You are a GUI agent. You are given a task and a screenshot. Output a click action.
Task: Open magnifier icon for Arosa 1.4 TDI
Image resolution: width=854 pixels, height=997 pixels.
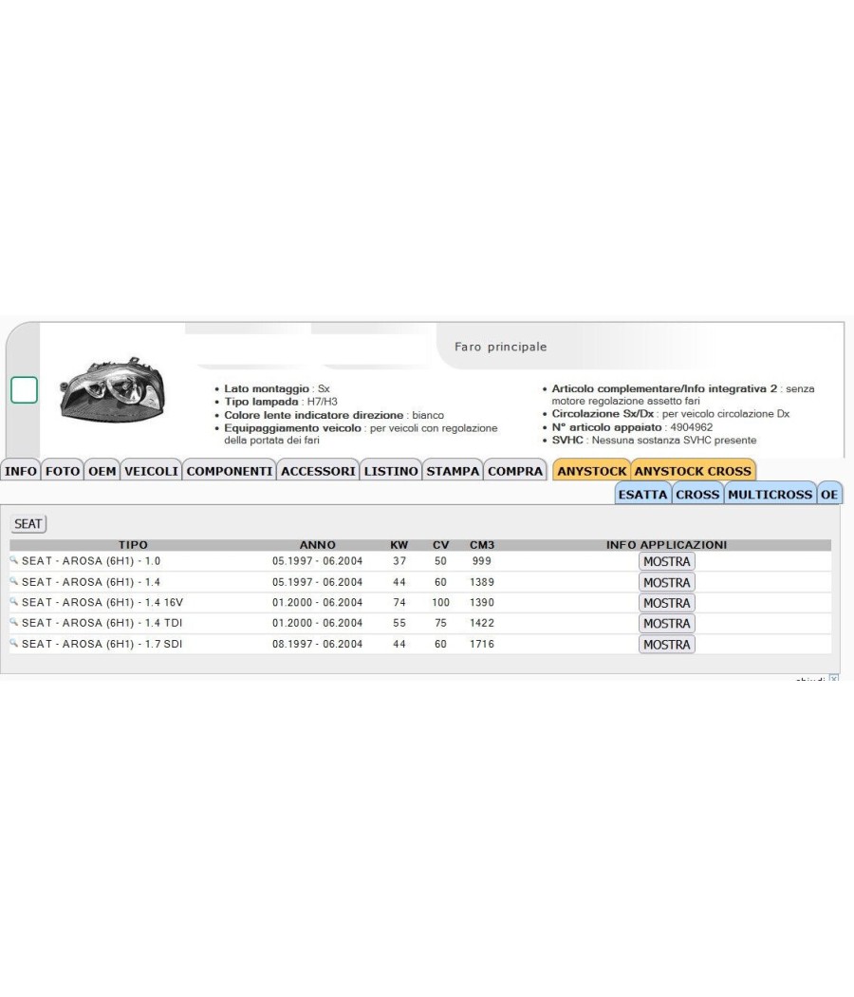tap(13, 622)
